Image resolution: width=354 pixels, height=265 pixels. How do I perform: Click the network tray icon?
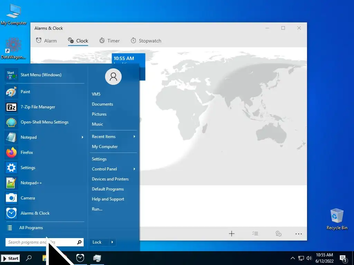(x=301, y=258)
